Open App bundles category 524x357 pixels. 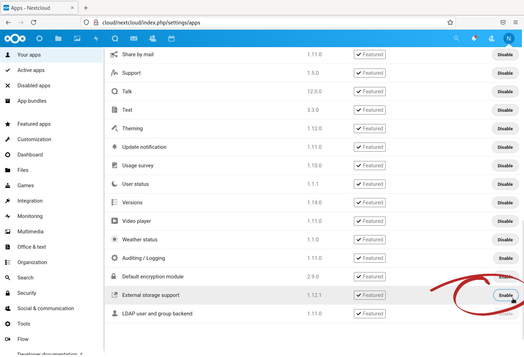pyautogui.click(x=51, y=101)
